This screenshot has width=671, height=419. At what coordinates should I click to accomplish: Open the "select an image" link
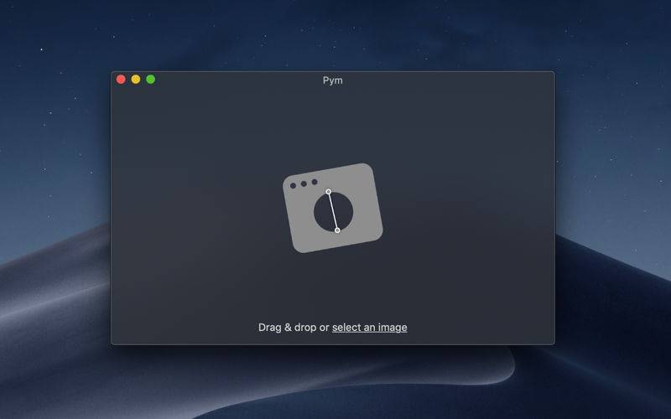[x=369, y=328]
